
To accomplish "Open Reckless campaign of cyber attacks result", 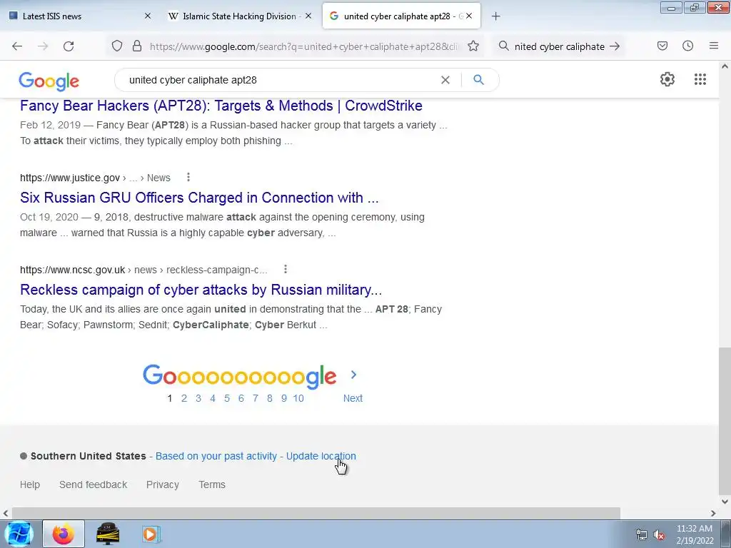I will (x=201, y=290).
